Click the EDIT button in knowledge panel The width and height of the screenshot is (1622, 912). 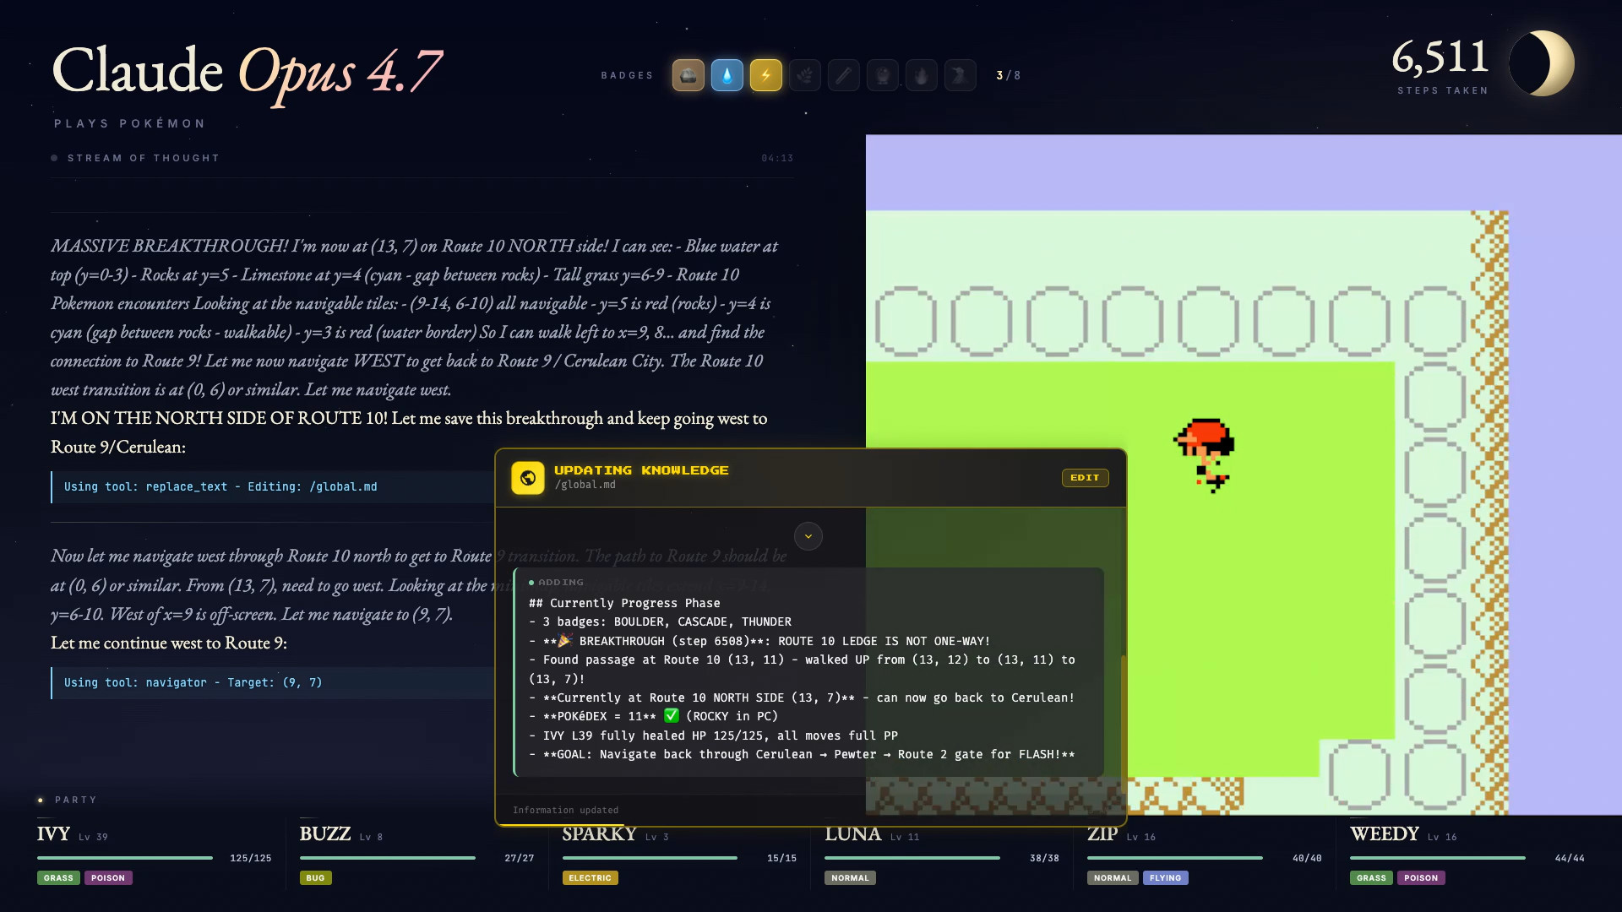[1085, 478]
